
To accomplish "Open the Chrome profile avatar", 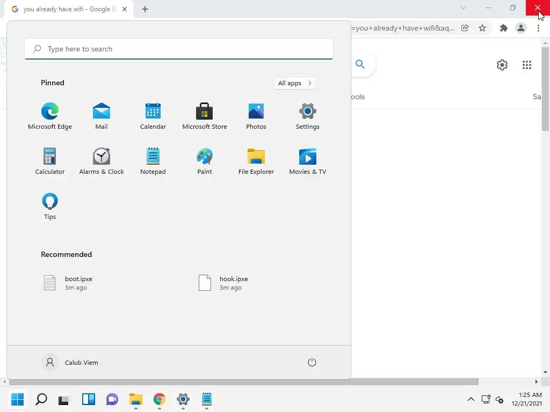I will [x=521, y=28].
